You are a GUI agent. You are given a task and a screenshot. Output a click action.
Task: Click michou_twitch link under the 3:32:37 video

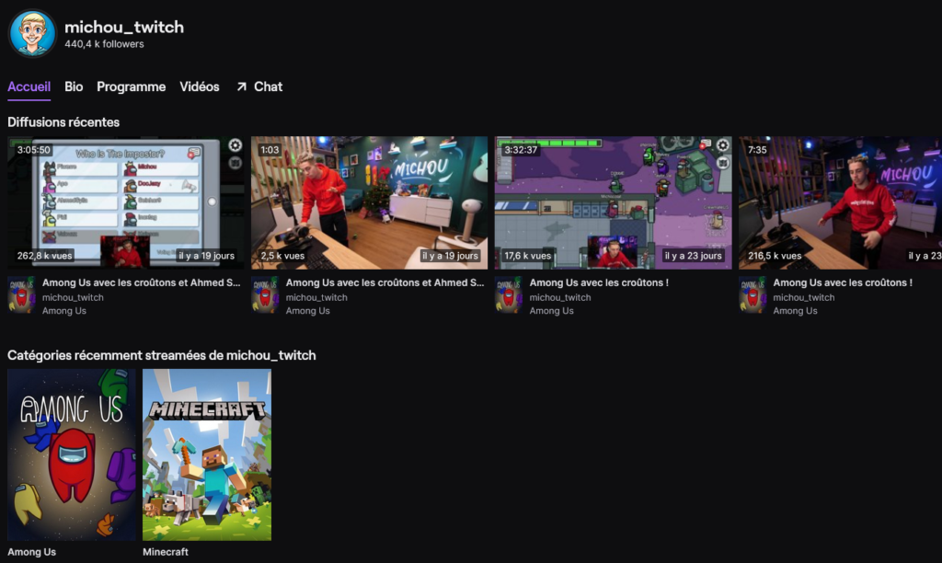(x=560, y=297)
